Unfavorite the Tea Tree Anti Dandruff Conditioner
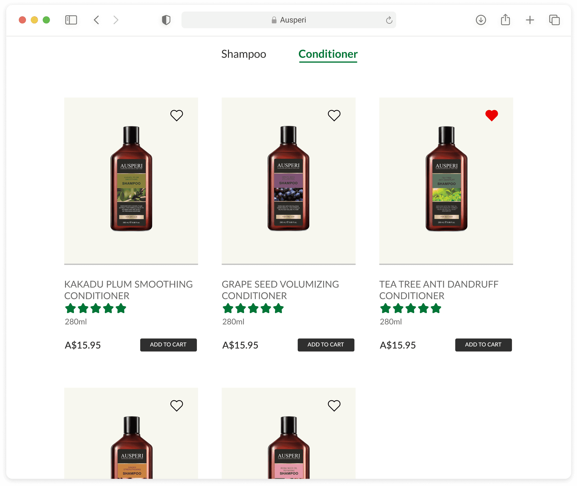The height and width of the screenshot is (486, 577). (x=492, y=116)
